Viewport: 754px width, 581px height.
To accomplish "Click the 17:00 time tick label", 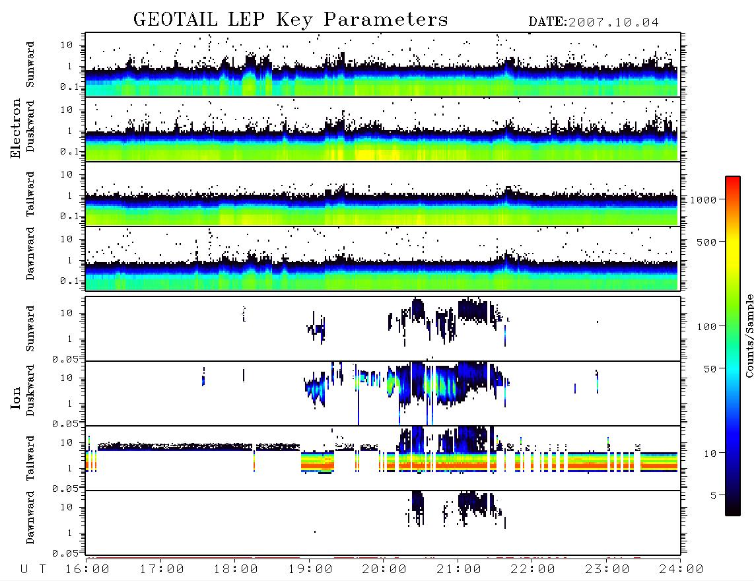I will click(x=162, y=570).
